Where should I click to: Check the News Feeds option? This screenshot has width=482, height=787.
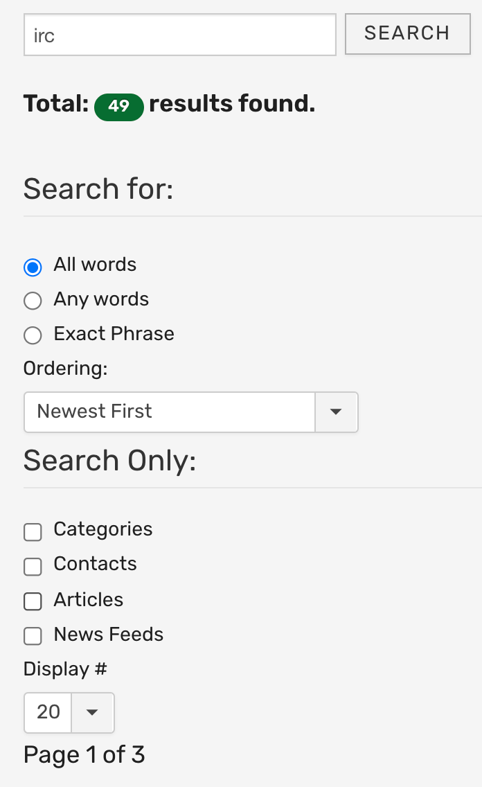pos(33,636)
